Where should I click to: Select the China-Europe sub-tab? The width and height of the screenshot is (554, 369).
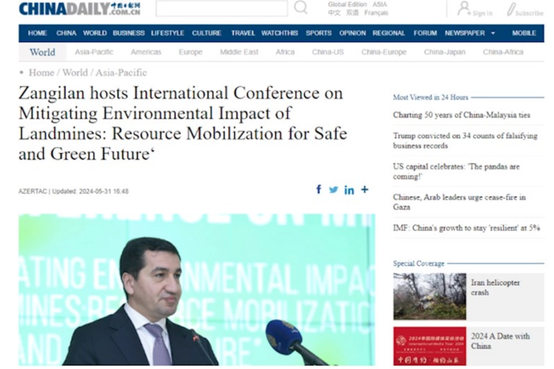point(384,52)
